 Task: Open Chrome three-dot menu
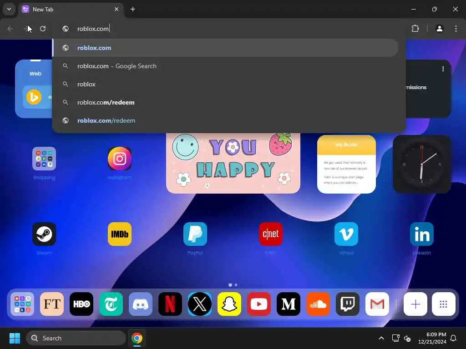pos(456,29)
